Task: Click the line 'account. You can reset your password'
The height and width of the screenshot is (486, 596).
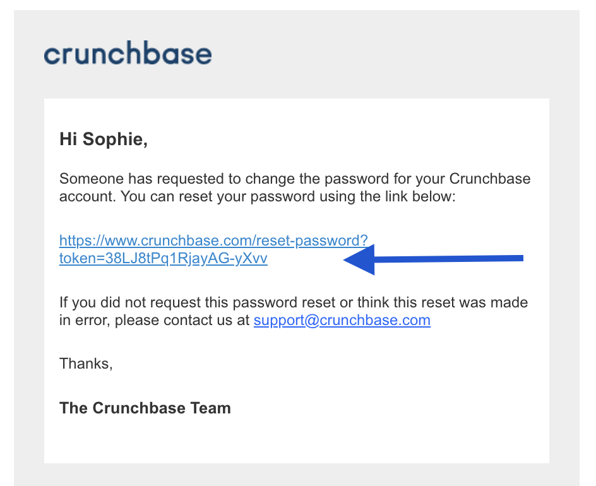Action: pos(258,196)
